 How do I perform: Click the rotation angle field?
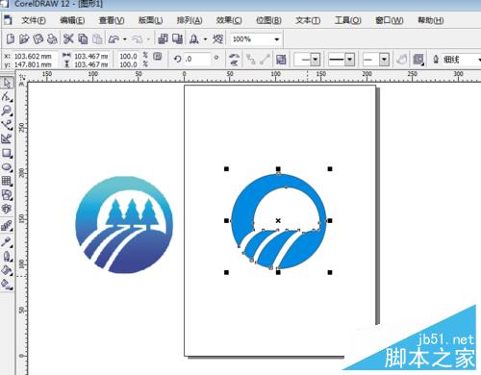point(197,60)
